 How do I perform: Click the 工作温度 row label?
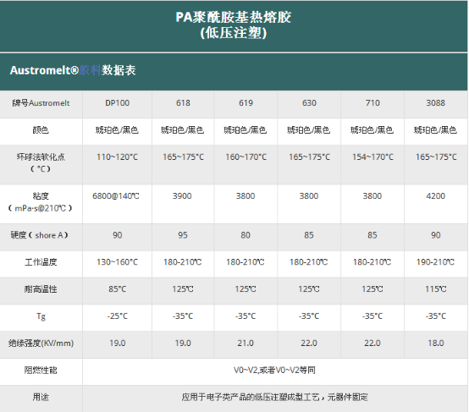[x=41, y=262]
